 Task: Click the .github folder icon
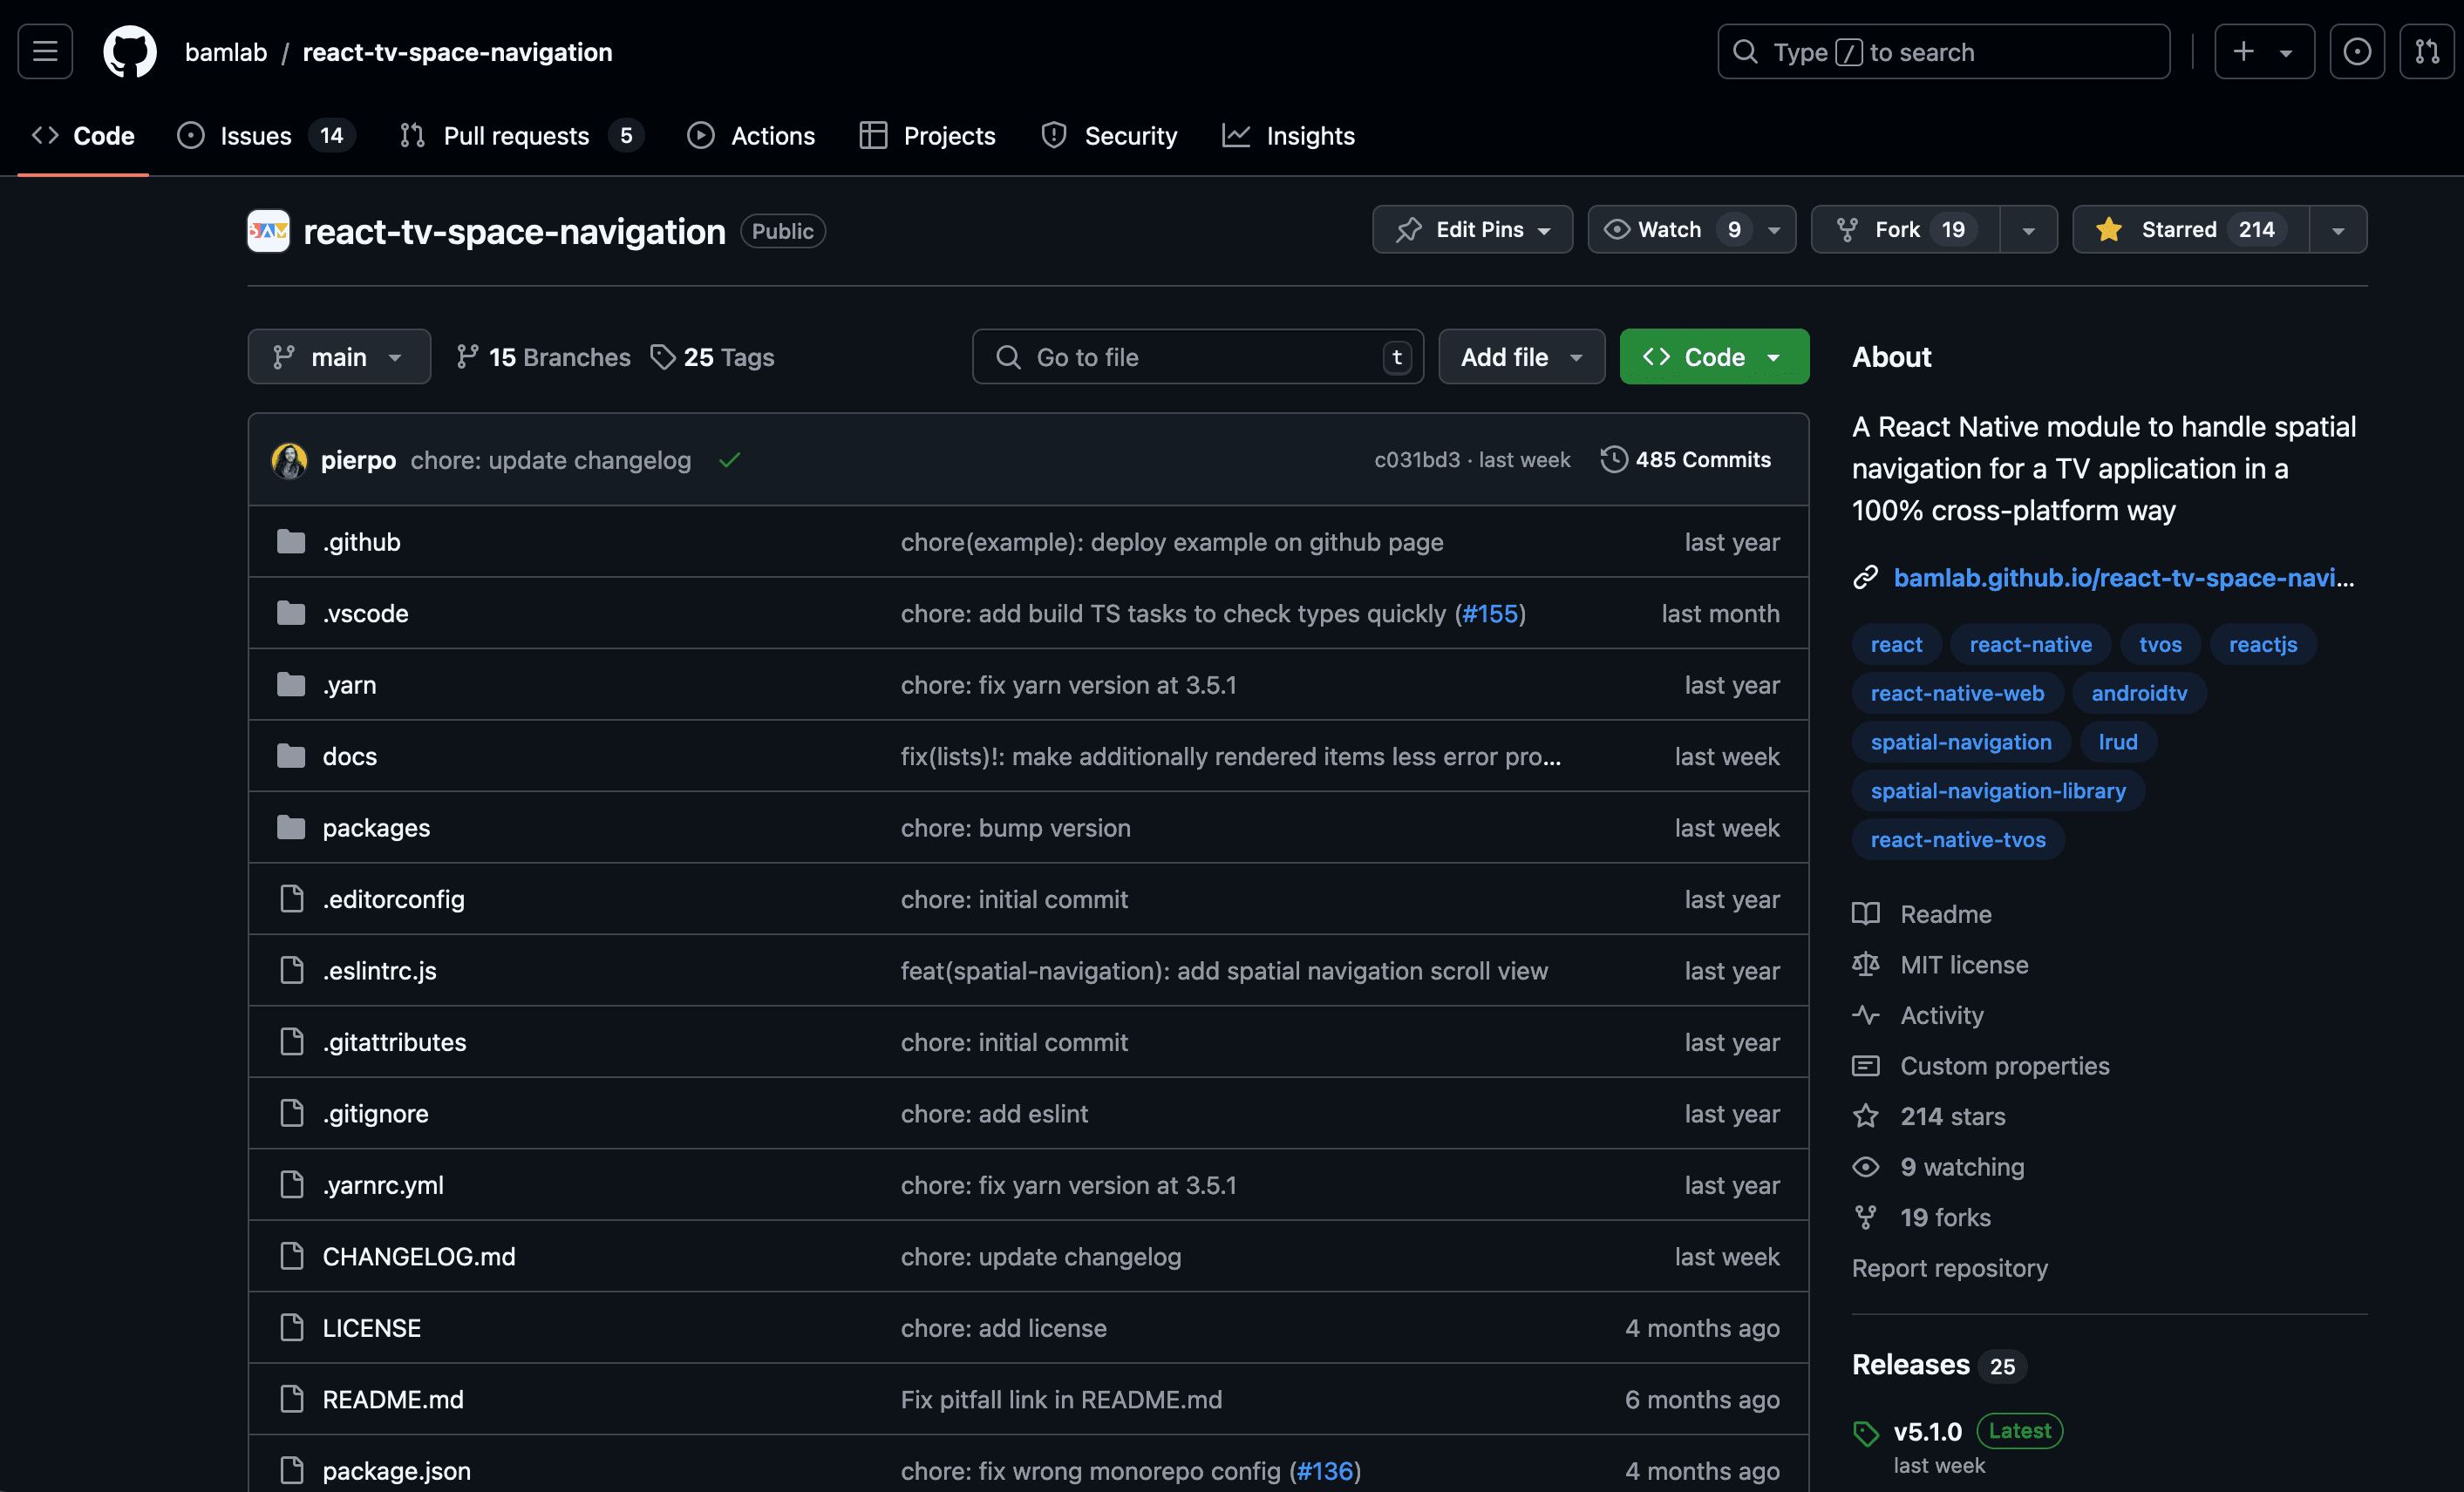tap(291, 542)
